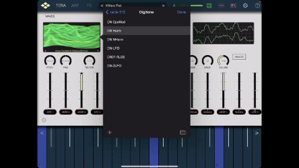Select the DN-2LFO wavetable
Image resolution: width=299 pixels, height=168 pixels.
pos(147,66)
